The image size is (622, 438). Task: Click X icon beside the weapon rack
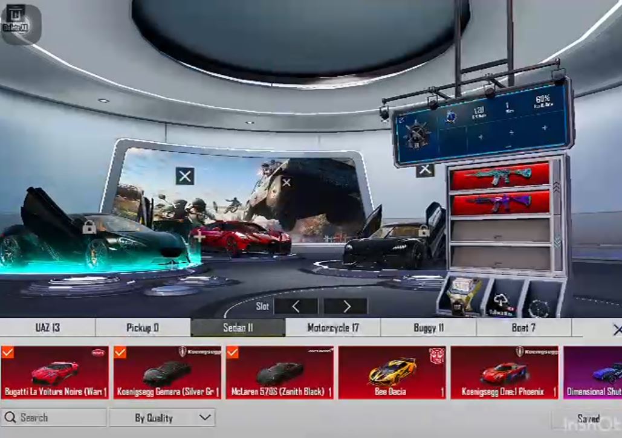coord(425,170)
